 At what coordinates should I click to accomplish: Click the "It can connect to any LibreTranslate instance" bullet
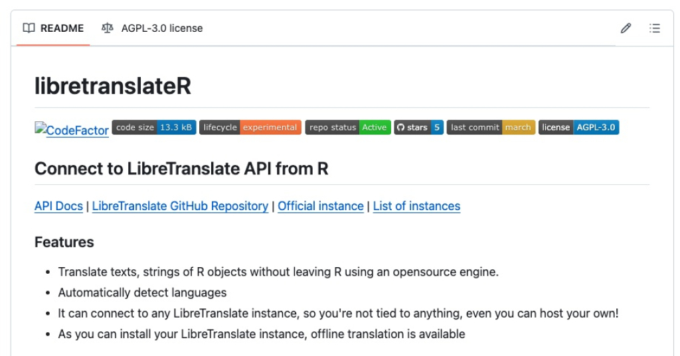coord(338,314)
